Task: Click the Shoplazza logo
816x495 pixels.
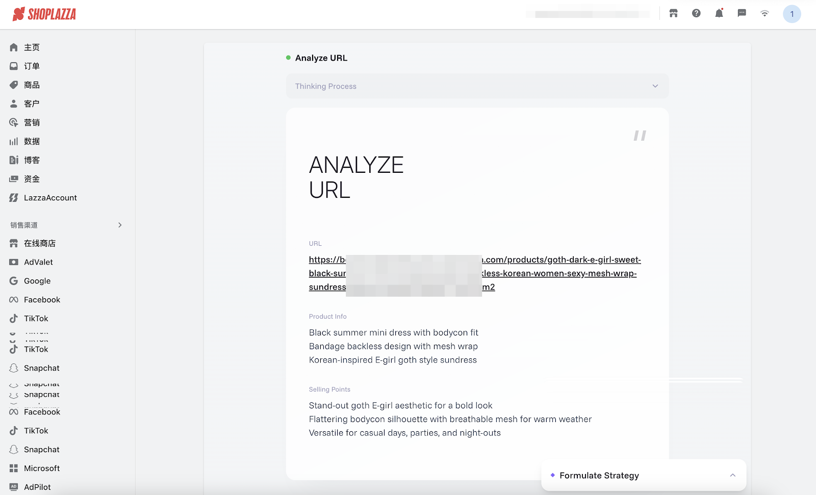Action: 44,14
